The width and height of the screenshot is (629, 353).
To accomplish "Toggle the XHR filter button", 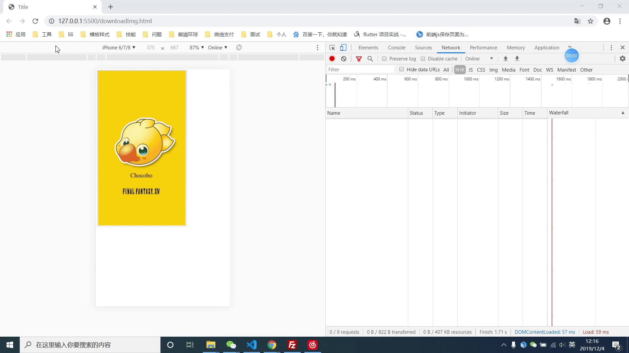I will 459,70.
